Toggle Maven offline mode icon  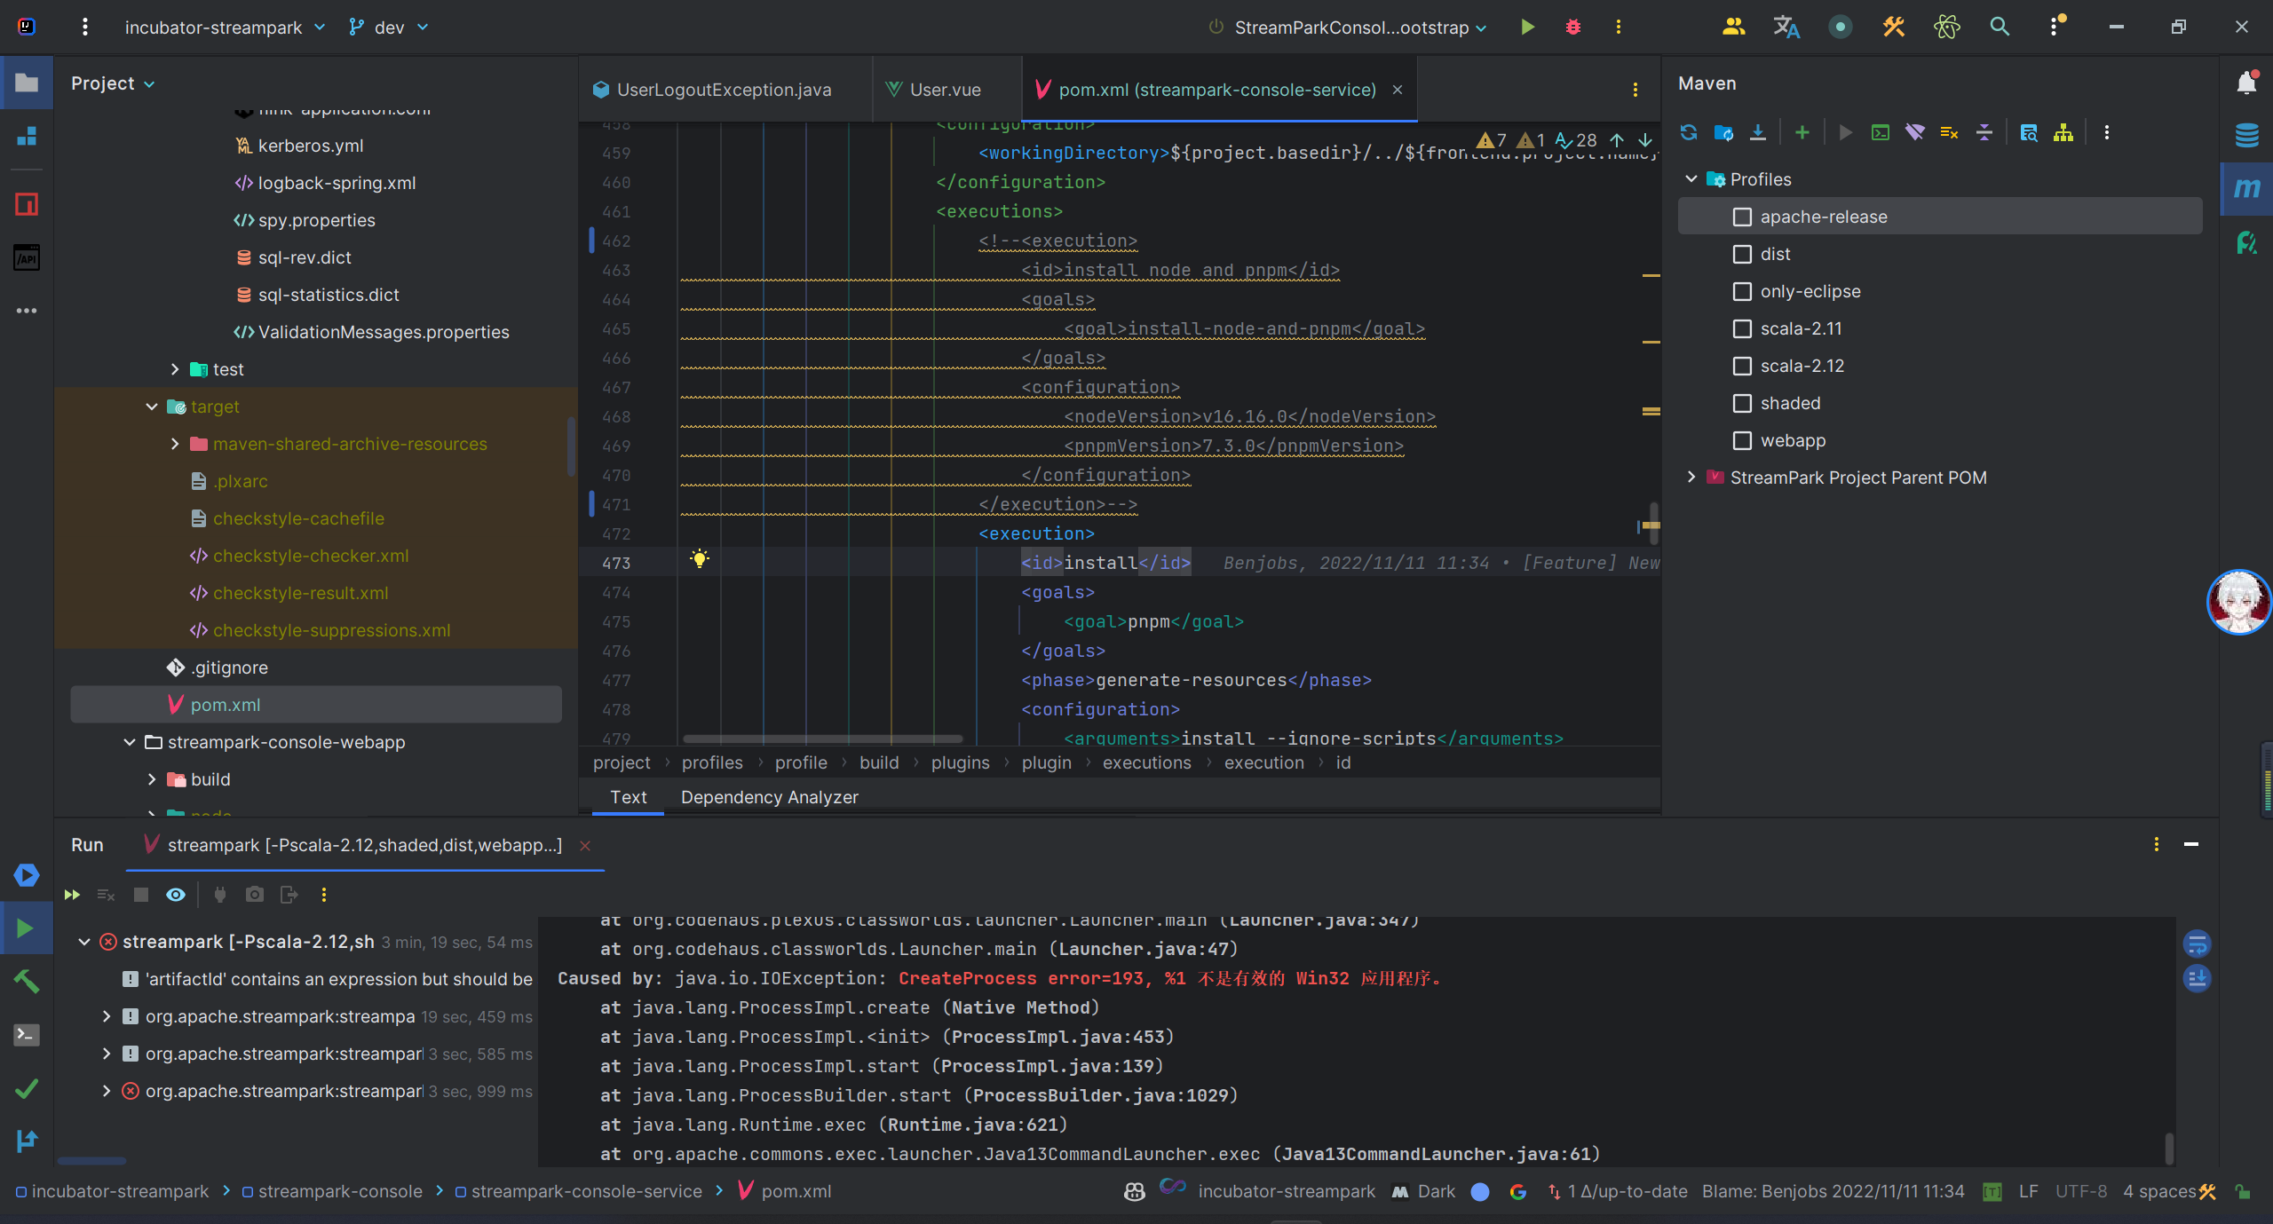coord(1915,133)
